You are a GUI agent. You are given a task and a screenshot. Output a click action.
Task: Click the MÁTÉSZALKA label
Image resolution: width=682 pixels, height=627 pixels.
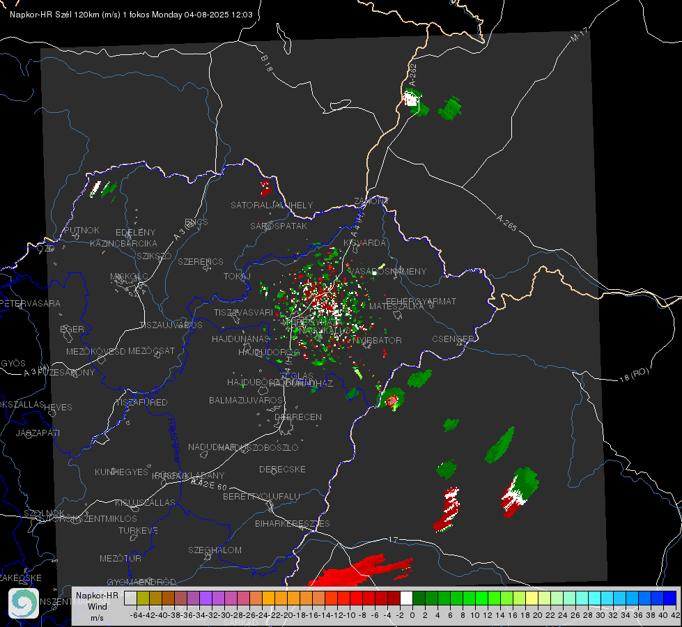(396, 307)
